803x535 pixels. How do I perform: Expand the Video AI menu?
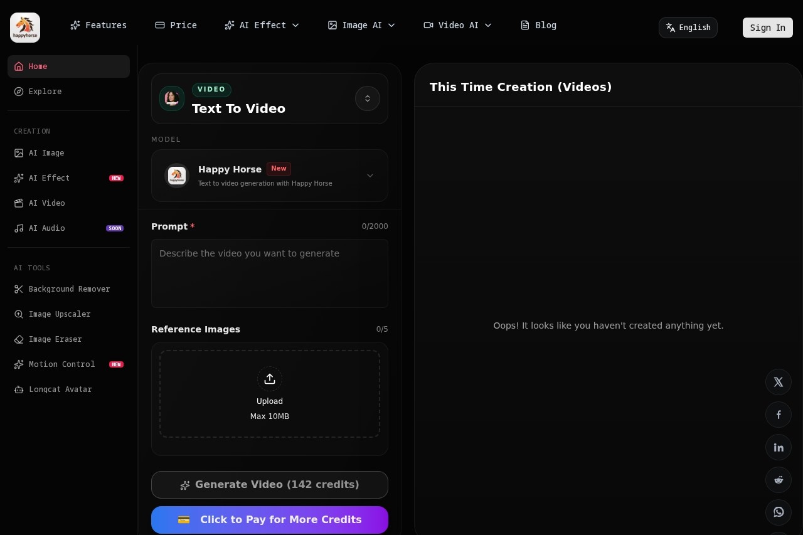pyautogui.click(x=457, y=25)
